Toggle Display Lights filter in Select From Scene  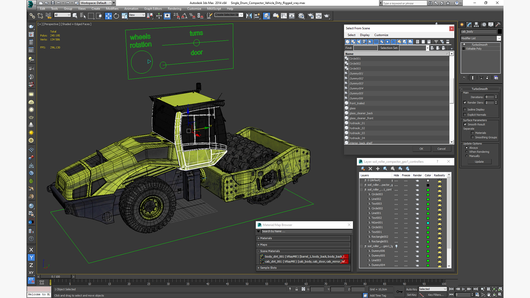[x=359, y=42]
